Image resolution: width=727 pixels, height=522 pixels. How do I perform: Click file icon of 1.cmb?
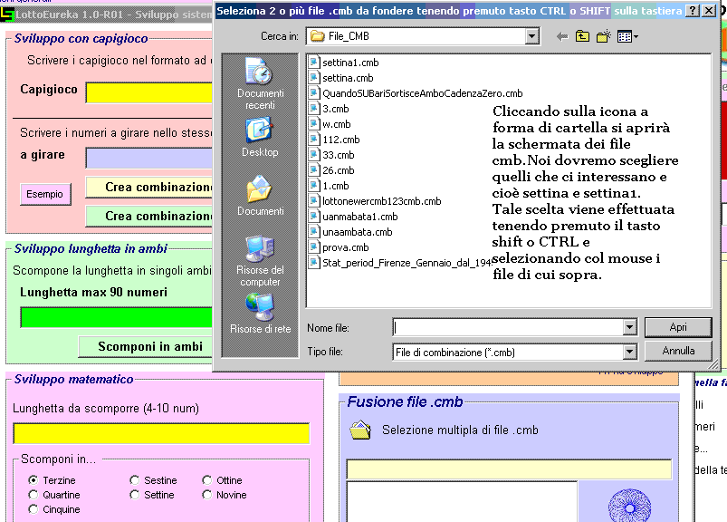[x=314, y=186]
